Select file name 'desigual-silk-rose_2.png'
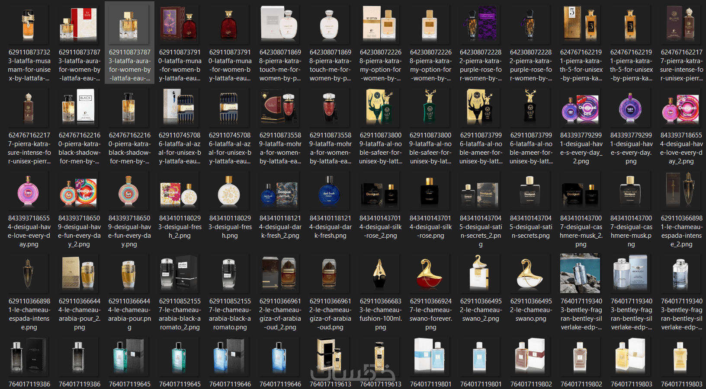The image size is (706, 389). pos(380,227)
